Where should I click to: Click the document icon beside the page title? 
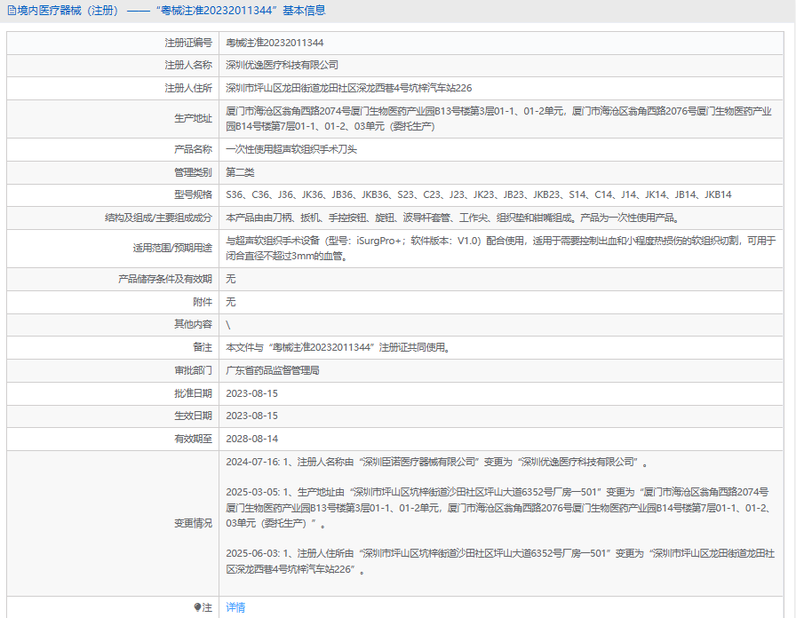[12, 11]
